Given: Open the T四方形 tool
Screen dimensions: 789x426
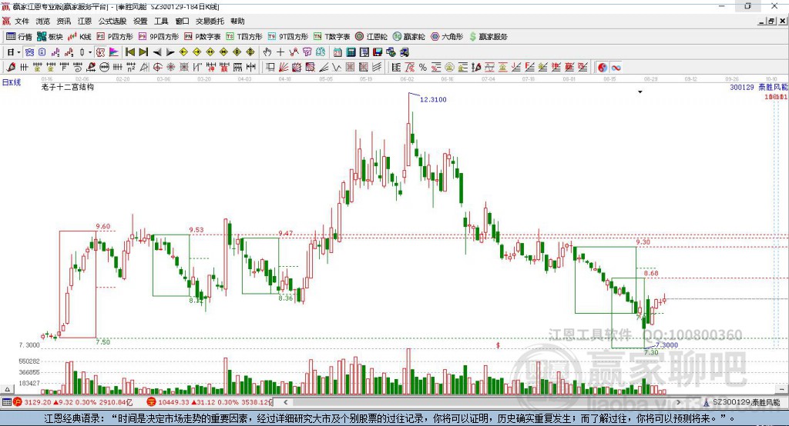Looking at the screenshot, I should coord(244,37).
